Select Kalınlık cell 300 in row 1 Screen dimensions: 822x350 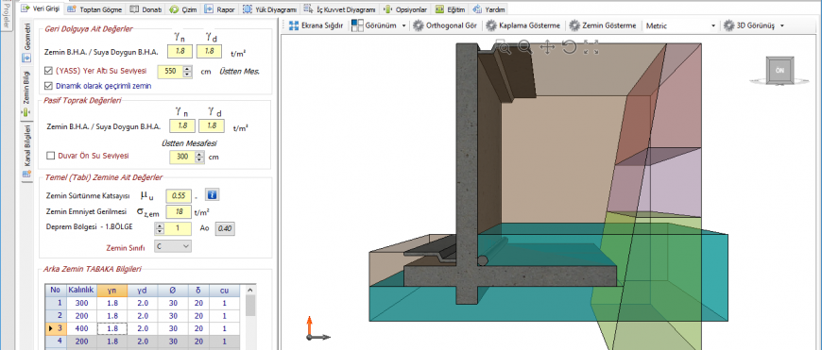click(82, 303)
